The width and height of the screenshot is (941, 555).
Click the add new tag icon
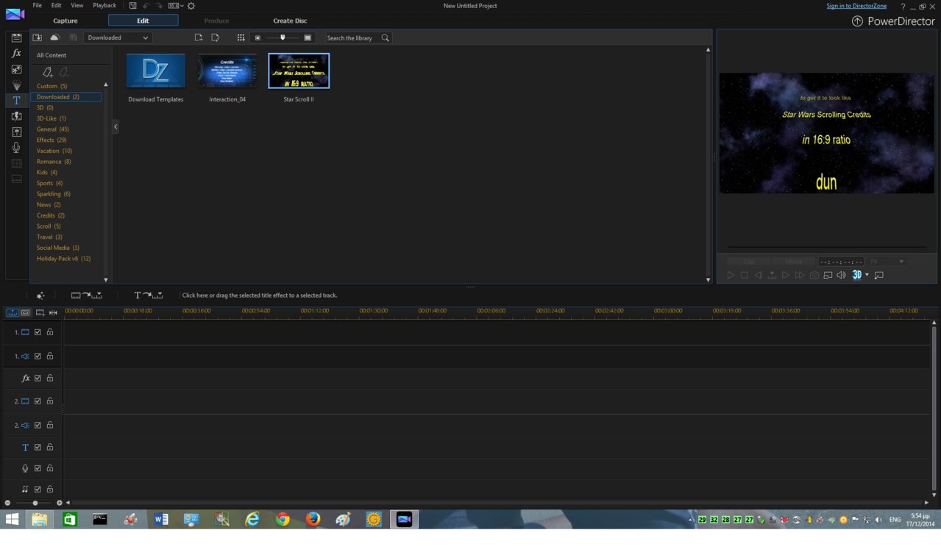tap(48, 71)
